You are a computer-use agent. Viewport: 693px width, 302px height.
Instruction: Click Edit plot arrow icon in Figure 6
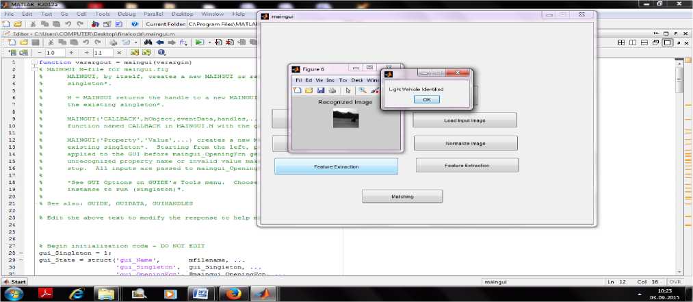[x=348, y=90]
